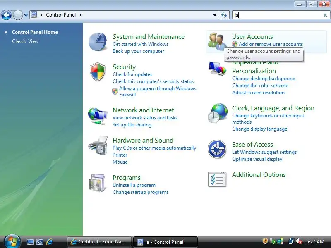Click Uninstall a program
Screen dimensions: 331x248
click(134, 185)
